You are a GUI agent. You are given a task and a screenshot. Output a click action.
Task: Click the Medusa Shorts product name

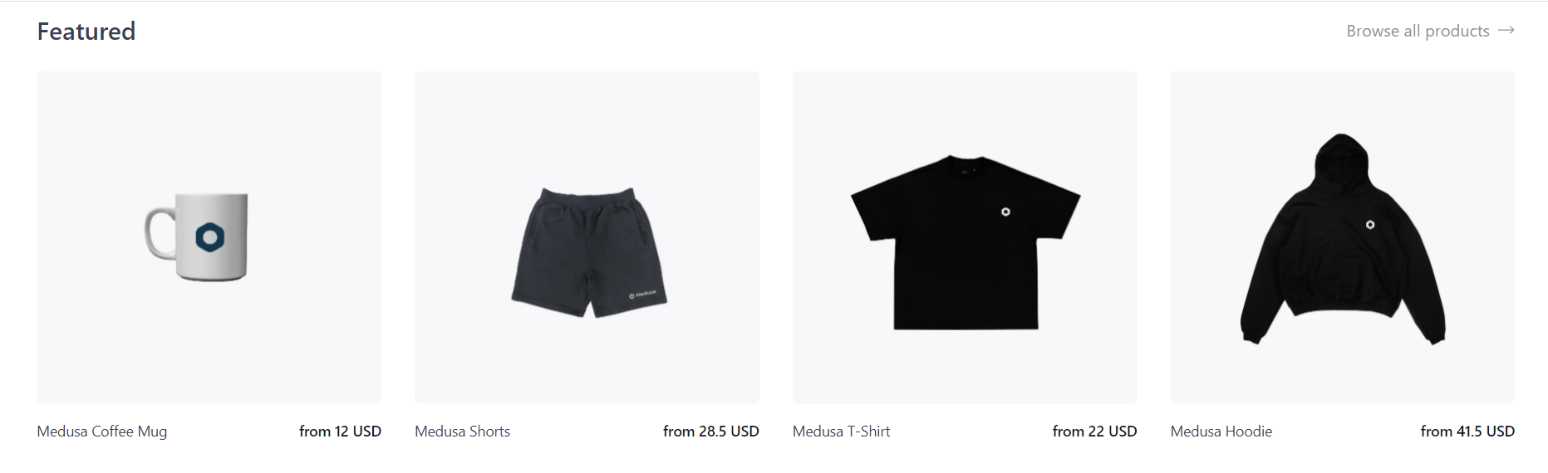pos(462,432)
